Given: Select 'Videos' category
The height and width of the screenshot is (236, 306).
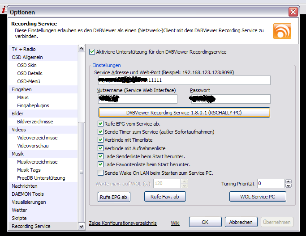Looking at the screenshot, I should pos(43,130).
